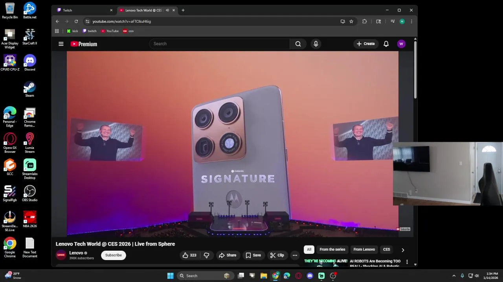
Task: Open media controls icon in Chrome toolbar
Action: point(393,21)
